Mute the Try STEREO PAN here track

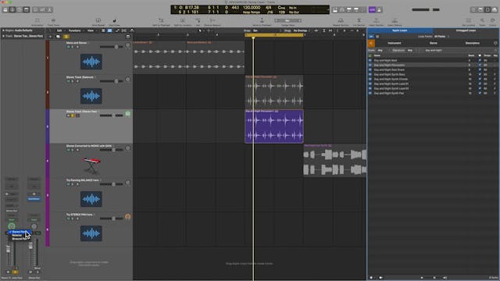(68, 219)
